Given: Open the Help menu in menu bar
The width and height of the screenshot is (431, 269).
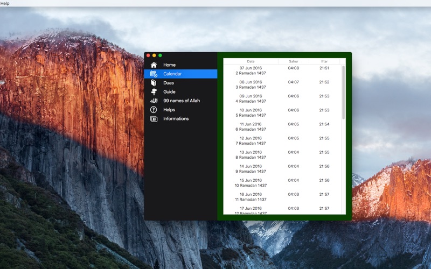Looking at the screenshot, I should coord(5,3).
